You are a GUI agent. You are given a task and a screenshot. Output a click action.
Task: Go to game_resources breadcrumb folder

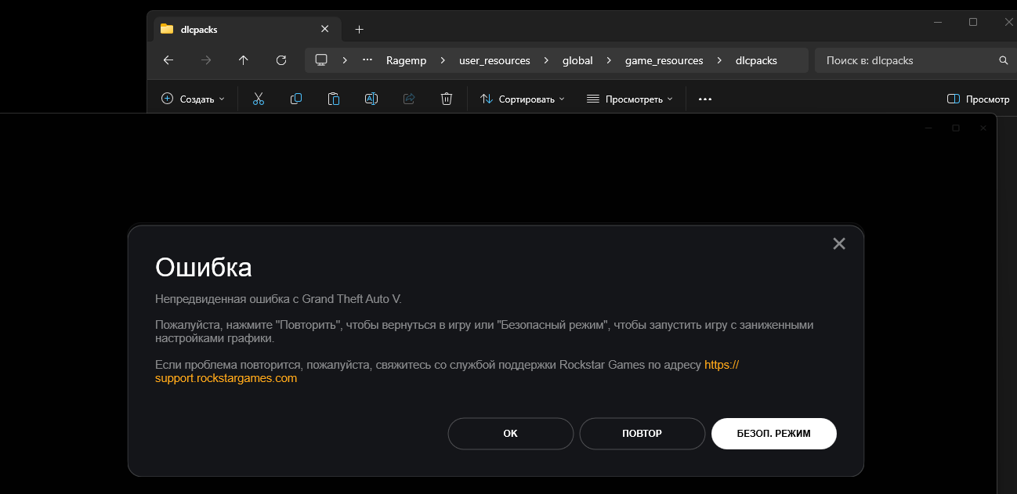(x=664, y=60)
